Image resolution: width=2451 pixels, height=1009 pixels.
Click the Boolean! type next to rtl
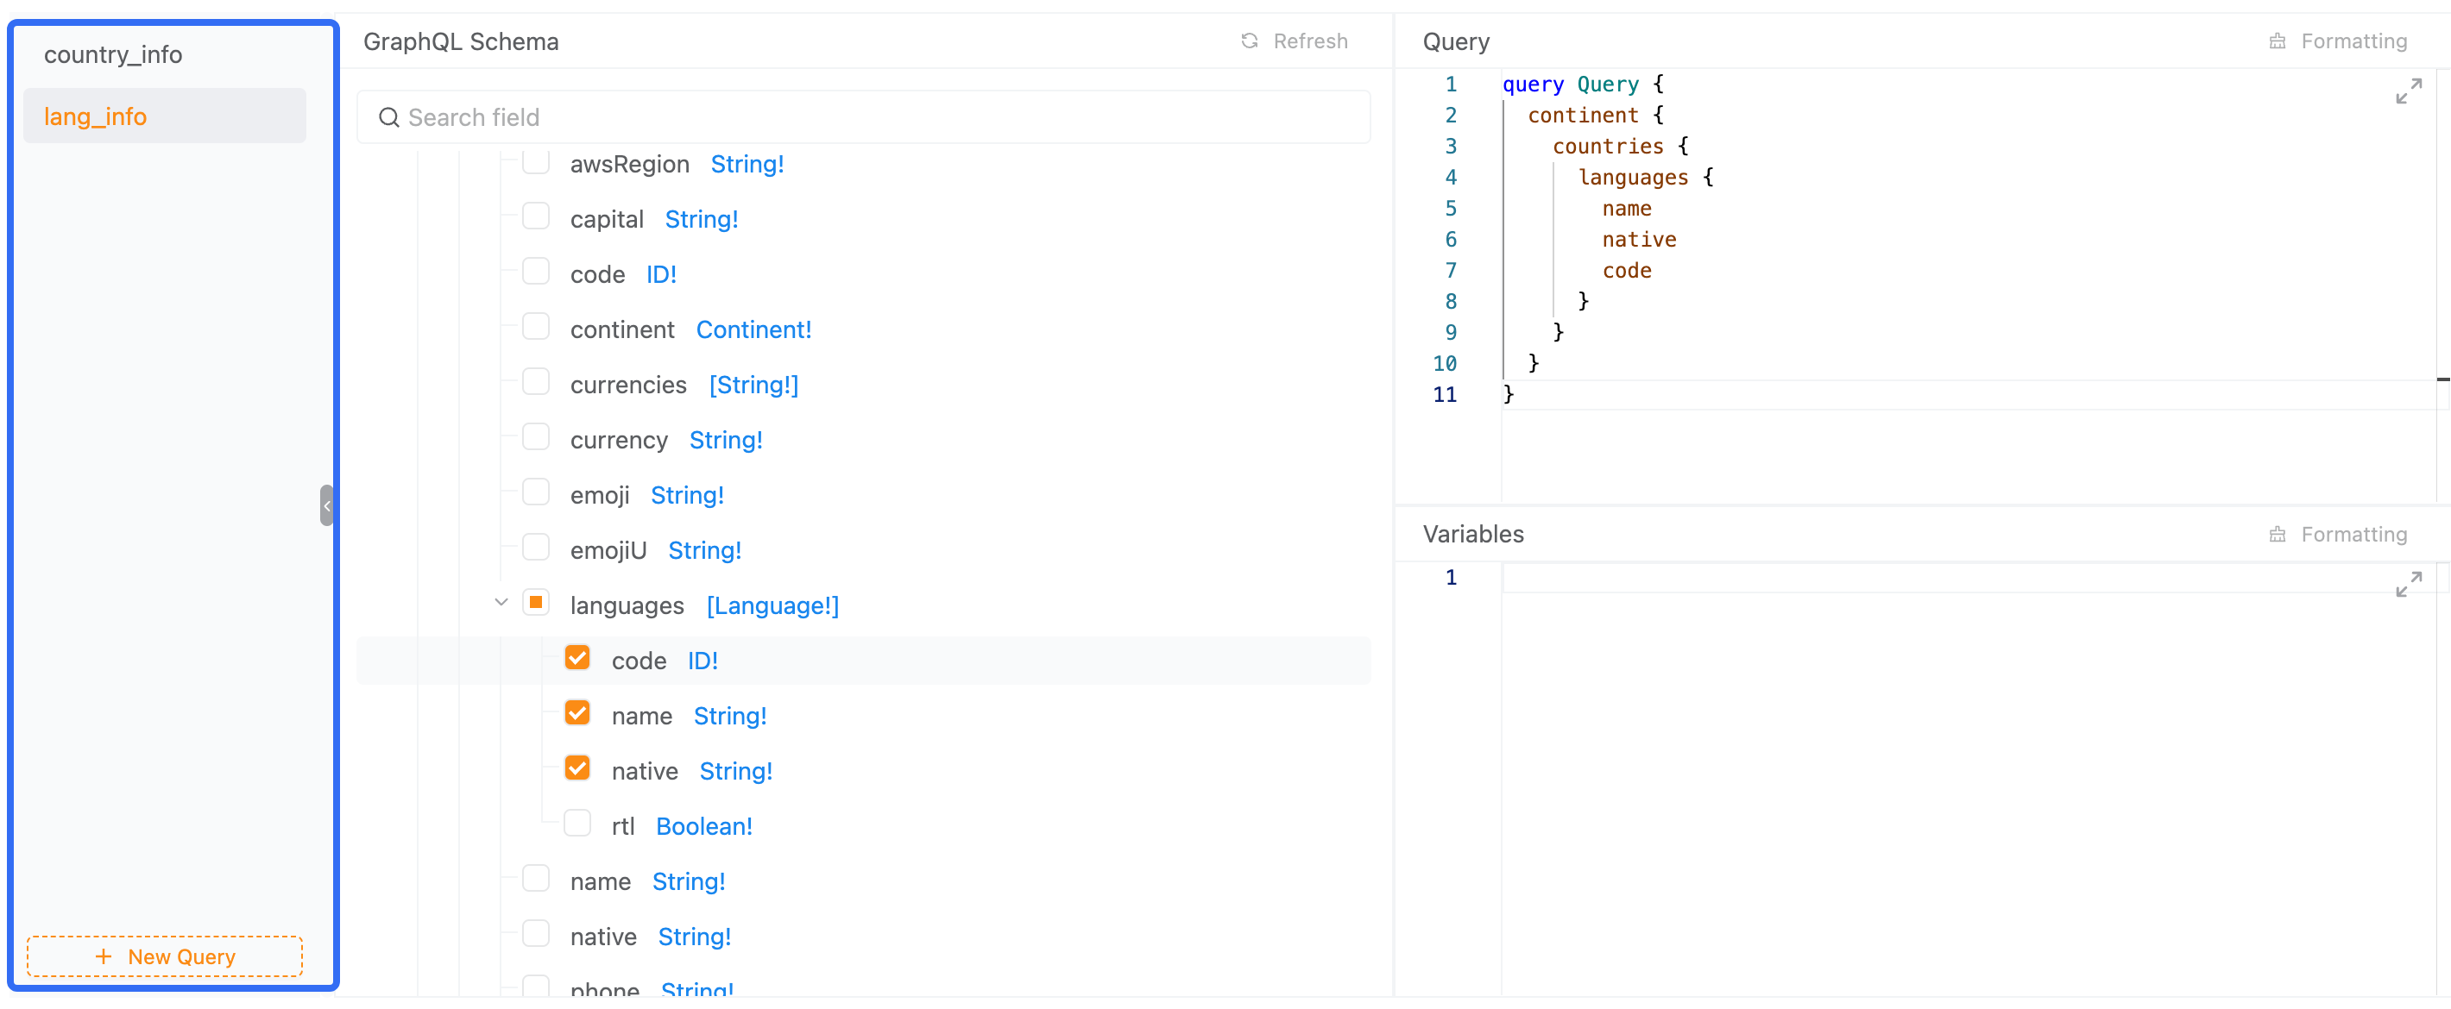[704, 826]
